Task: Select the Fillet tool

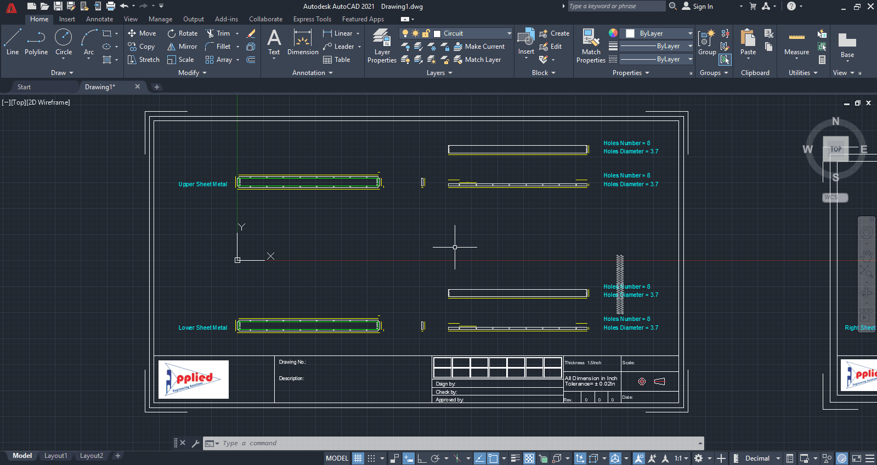Action: coord(218,47)
